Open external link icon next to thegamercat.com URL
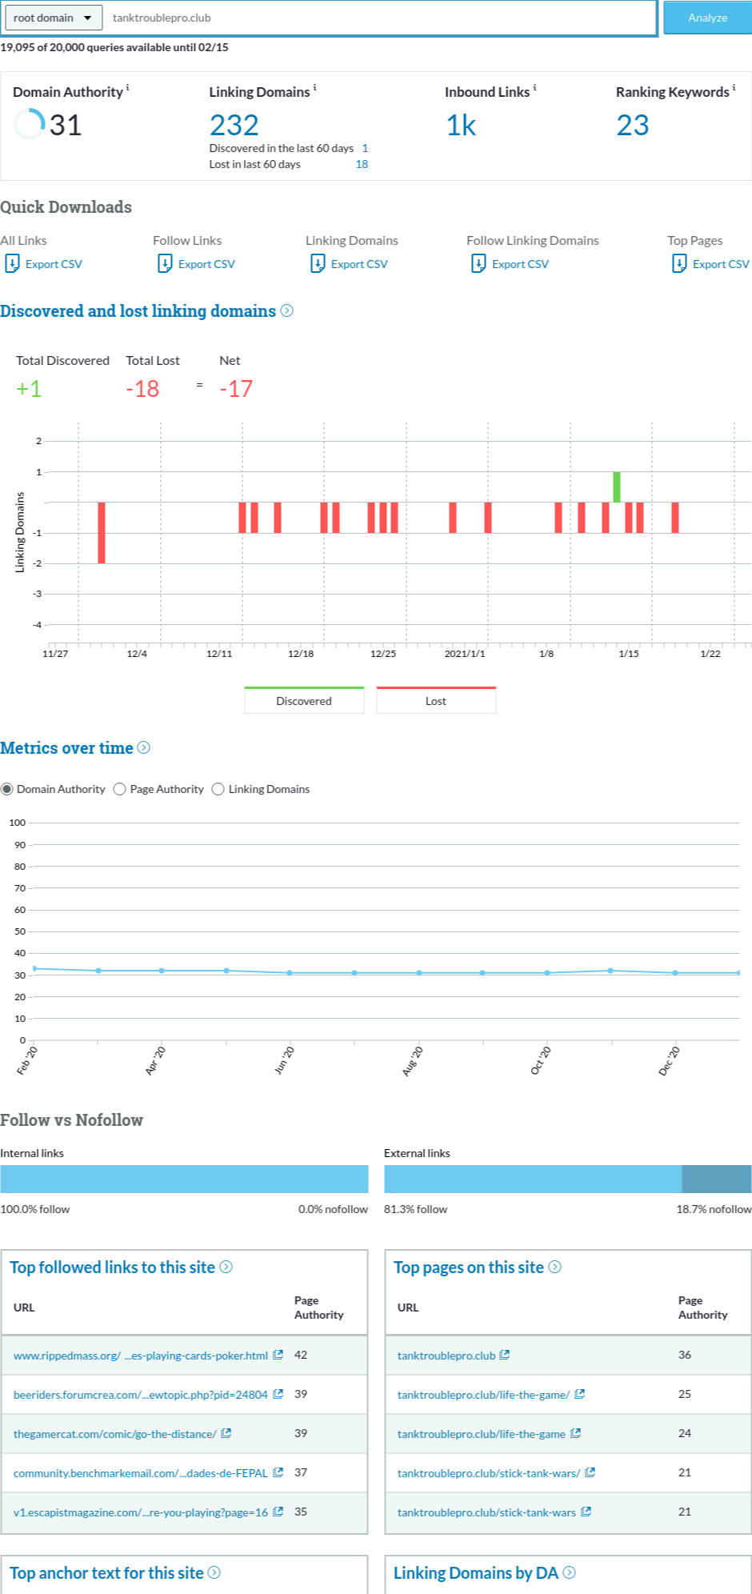Viewport: 752px width, 1594px height. coord(226,1433)
